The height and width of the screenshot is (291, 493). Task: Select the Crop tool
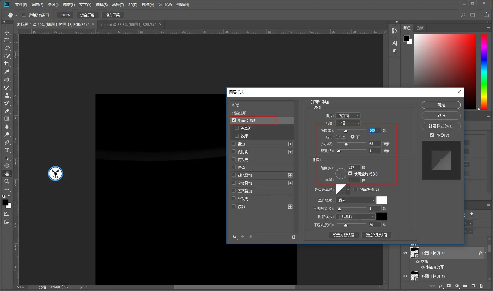point(7,64)
